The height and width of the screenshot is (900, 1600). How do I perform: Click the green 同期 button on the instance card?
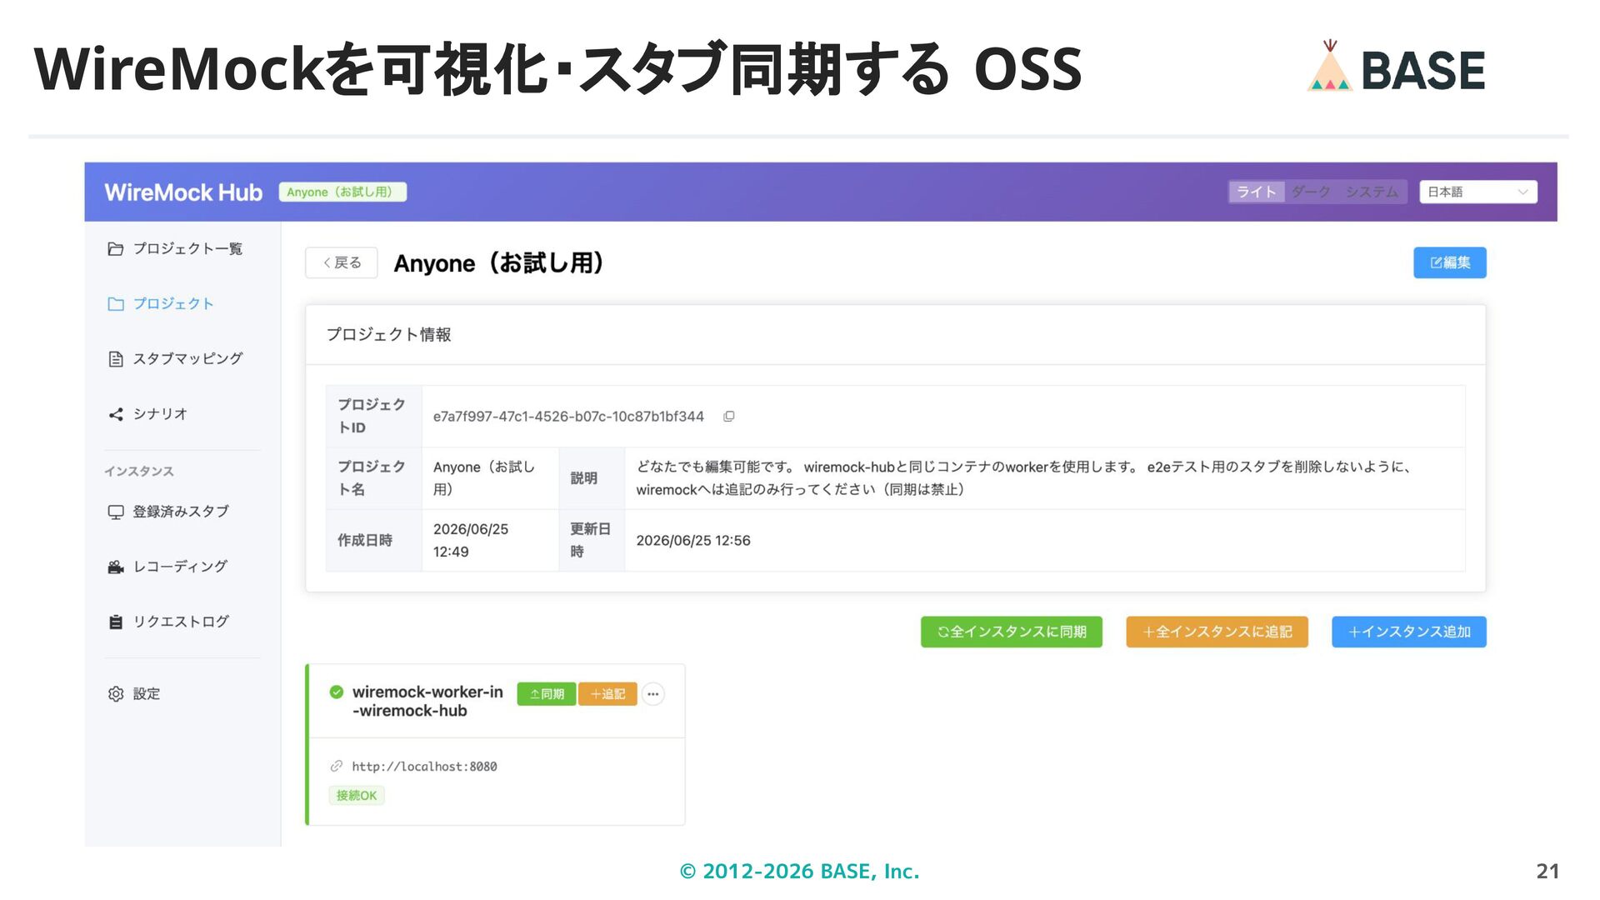point(547,694)
